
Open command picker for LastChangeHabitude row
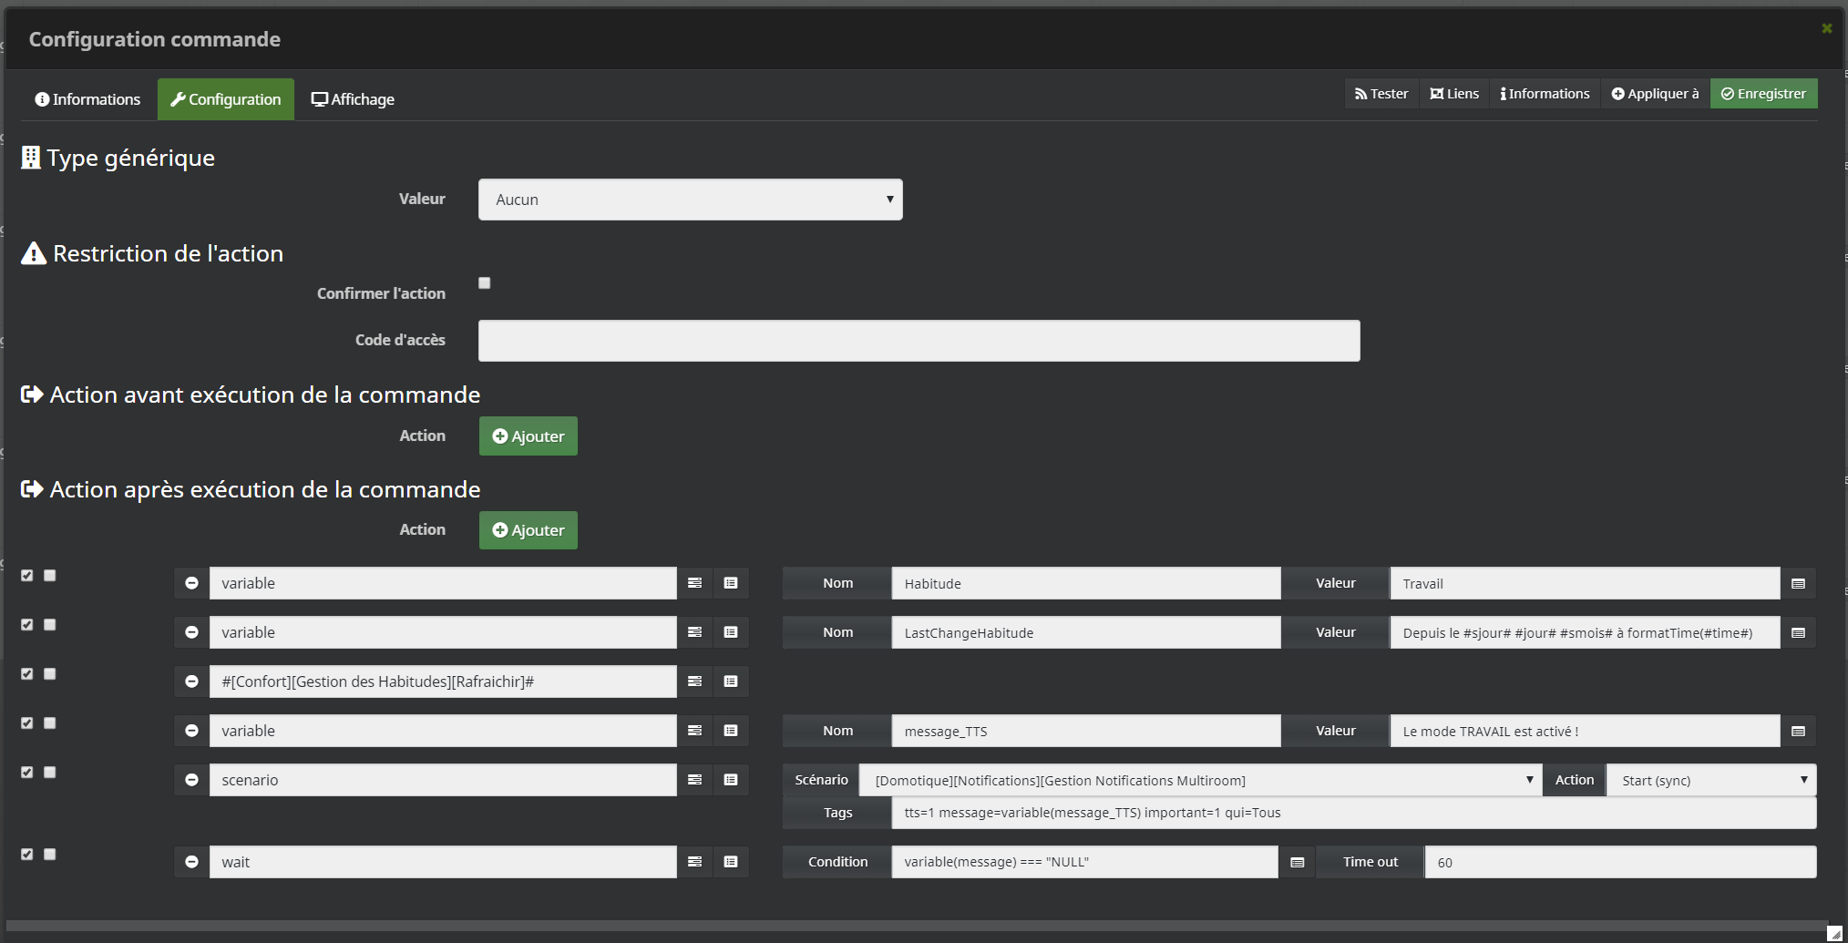point(731,632)
